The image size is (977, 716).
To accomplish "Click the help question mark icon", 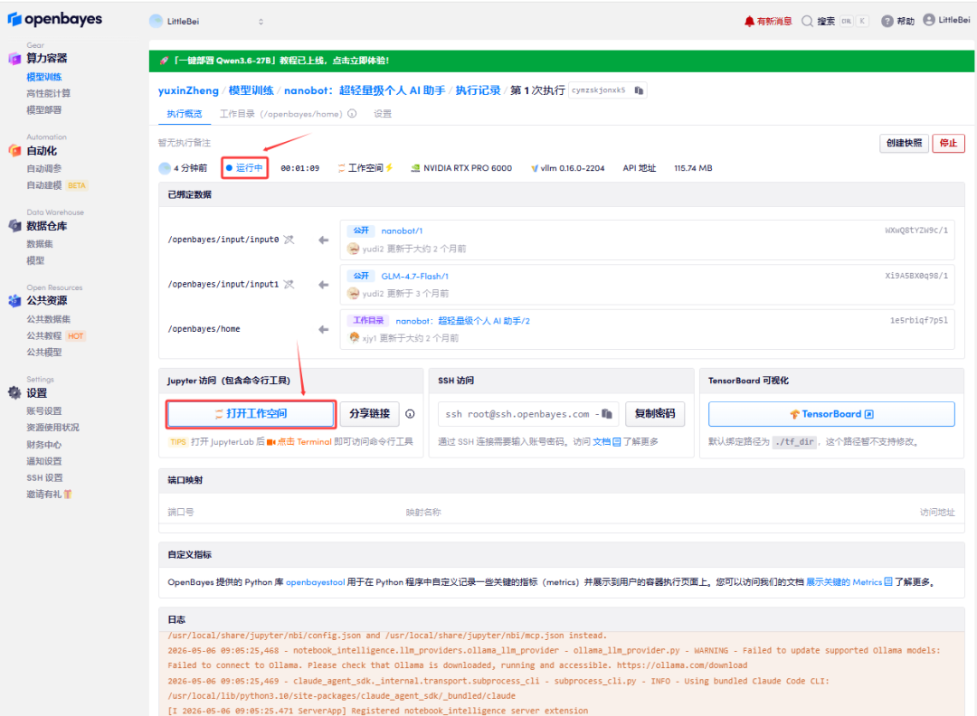I will tap(887, 21).
